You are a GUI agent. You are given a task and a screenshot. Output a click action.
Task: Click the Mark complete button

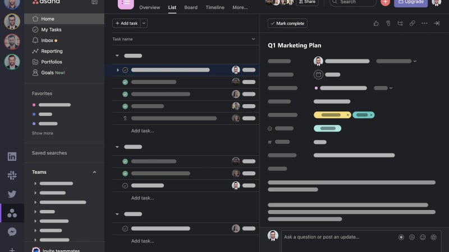[287, 24]
